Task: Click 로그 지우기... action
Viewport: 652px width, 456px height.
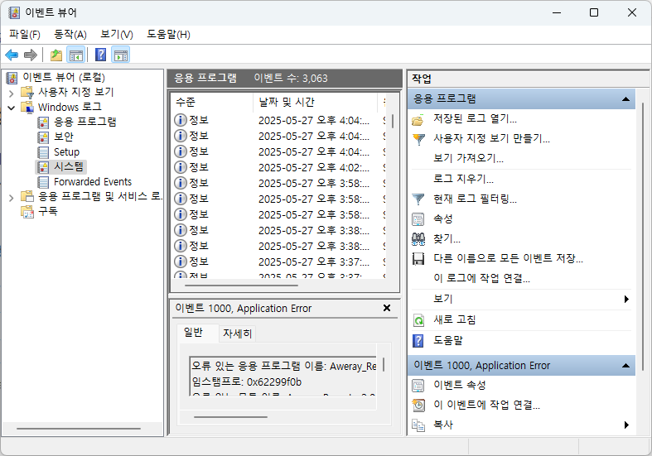Action: tap(463, 179)
